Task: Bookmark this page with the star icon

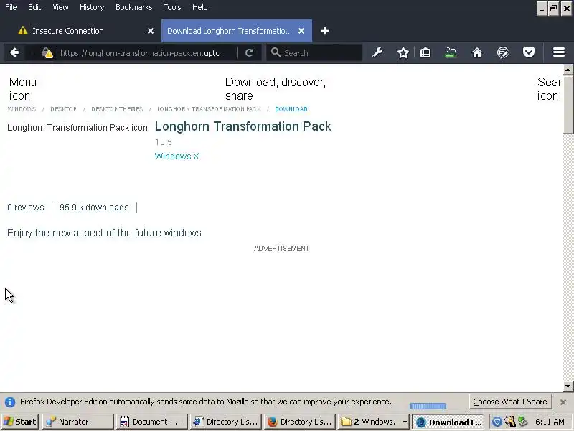Action: tap(403, 52)
